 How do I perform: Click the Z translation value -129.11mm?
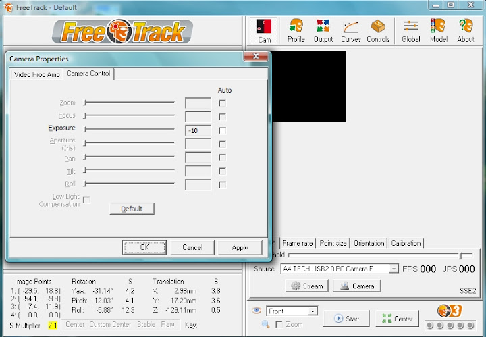tap(181, 310)
